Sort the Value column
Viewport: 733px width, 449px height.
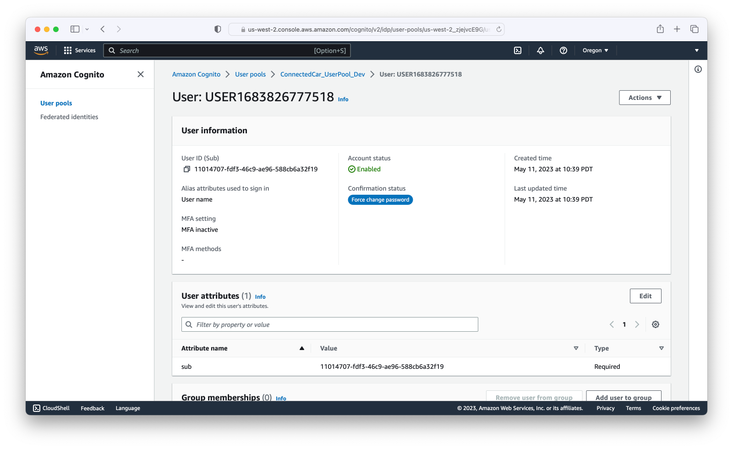point(576,348)
